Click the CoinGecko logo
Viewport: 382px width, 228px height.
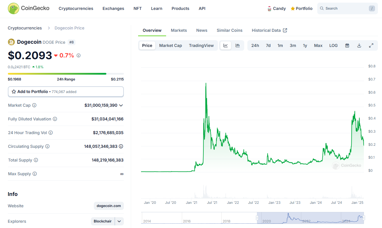29,8
